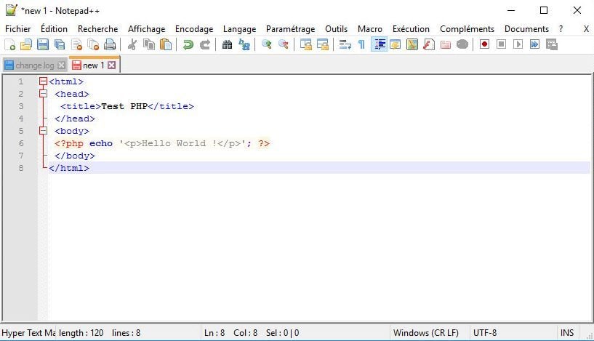594x341 pixels.
Task: Click the Print icon in toolbar
Action: pyautogui.click(x=109, y=44)
